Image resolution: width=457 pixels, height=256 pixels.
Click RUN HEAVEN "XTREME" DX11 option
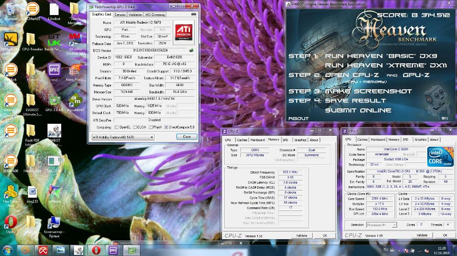coord(386,66)
